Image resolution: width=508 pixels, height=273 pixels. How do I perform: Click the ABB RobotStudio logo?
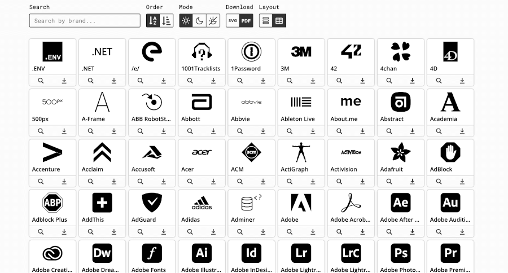point(152,102)
